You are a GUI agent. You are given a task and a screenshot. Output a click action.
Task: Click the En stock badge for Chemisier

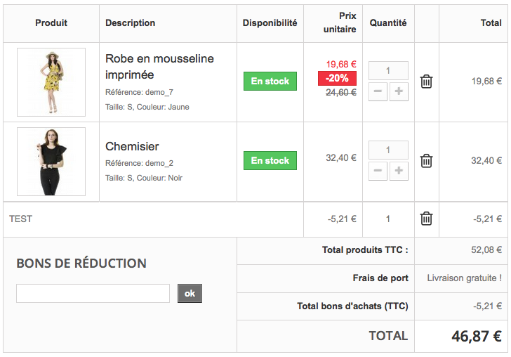[x=270, y=161]
